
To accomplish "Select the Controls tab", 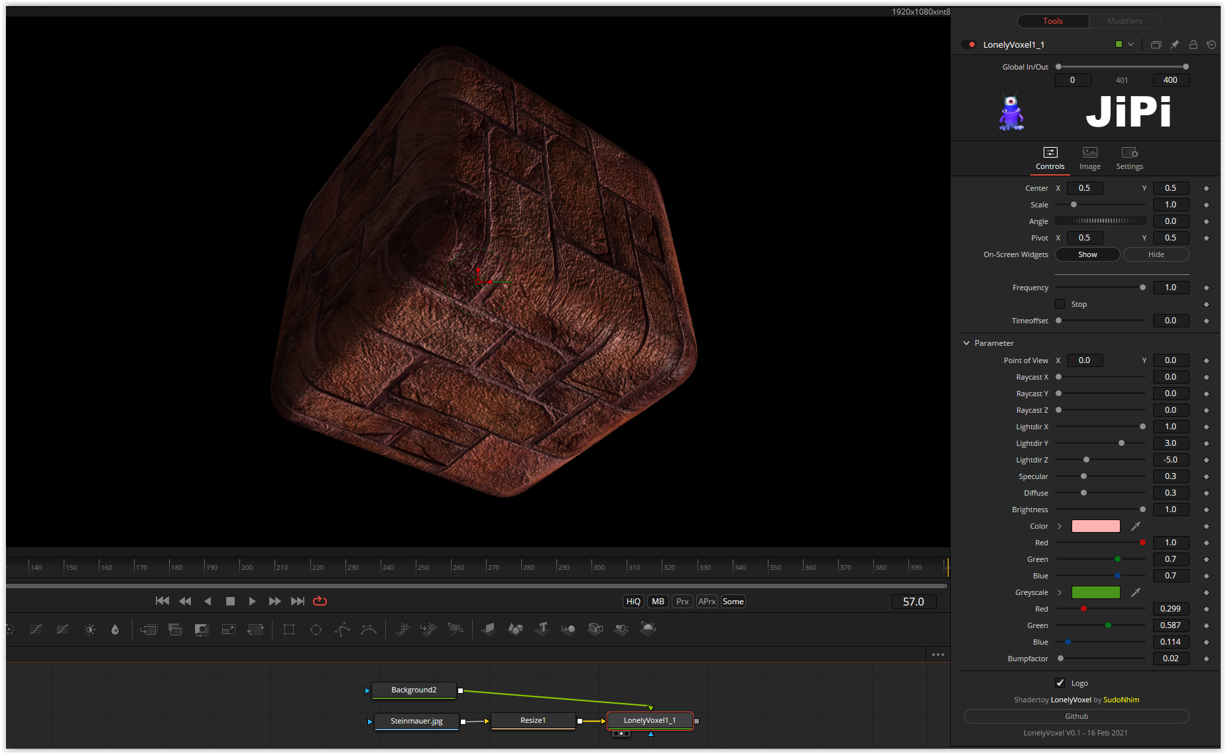I will (x=1050, y=159).
